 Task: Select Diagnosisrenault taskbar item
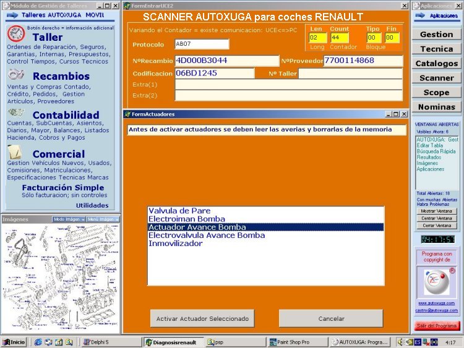click(174, 342)
